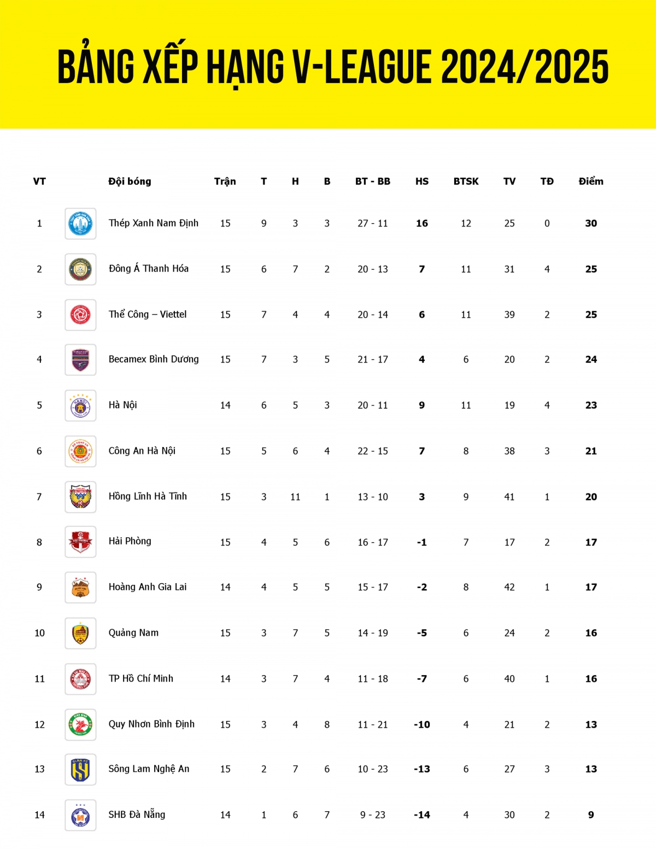This screenshot has width=656, height=849.
Task: Click the V-League 2024/2025 standings title
Action: (x=333, y=67)
